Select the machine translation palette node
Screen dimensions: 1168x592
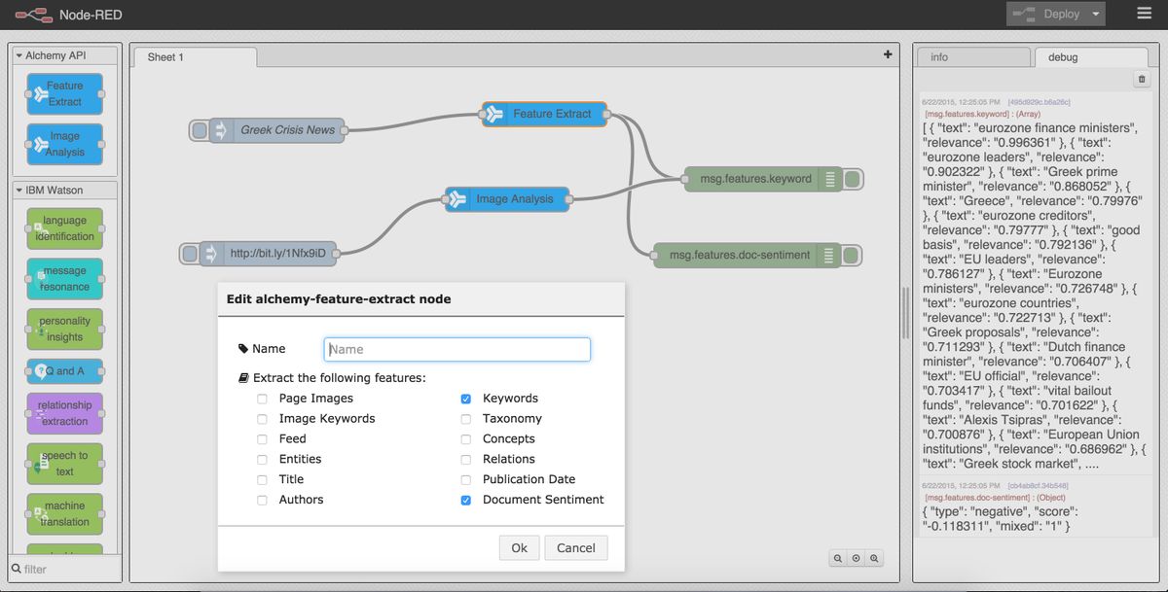point(64,514)
